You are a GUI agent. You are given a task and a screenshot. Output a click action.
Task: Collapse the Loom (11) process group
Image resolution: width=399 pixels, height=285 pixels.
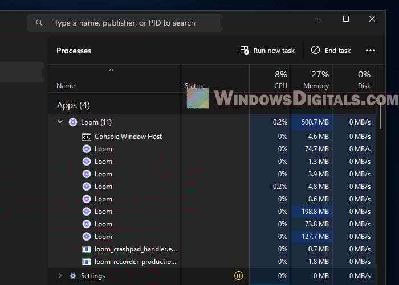(60, 122)
